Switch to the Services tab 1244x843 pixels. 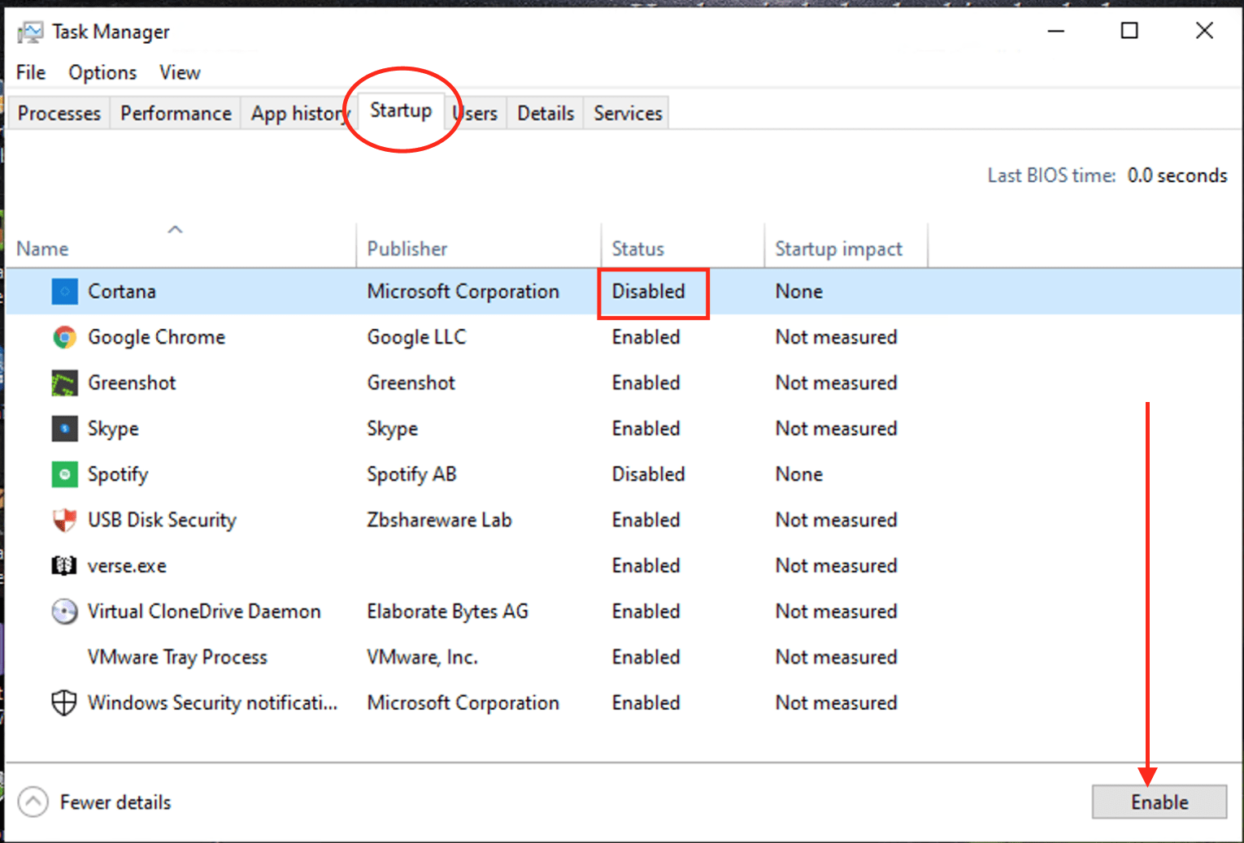628,113
